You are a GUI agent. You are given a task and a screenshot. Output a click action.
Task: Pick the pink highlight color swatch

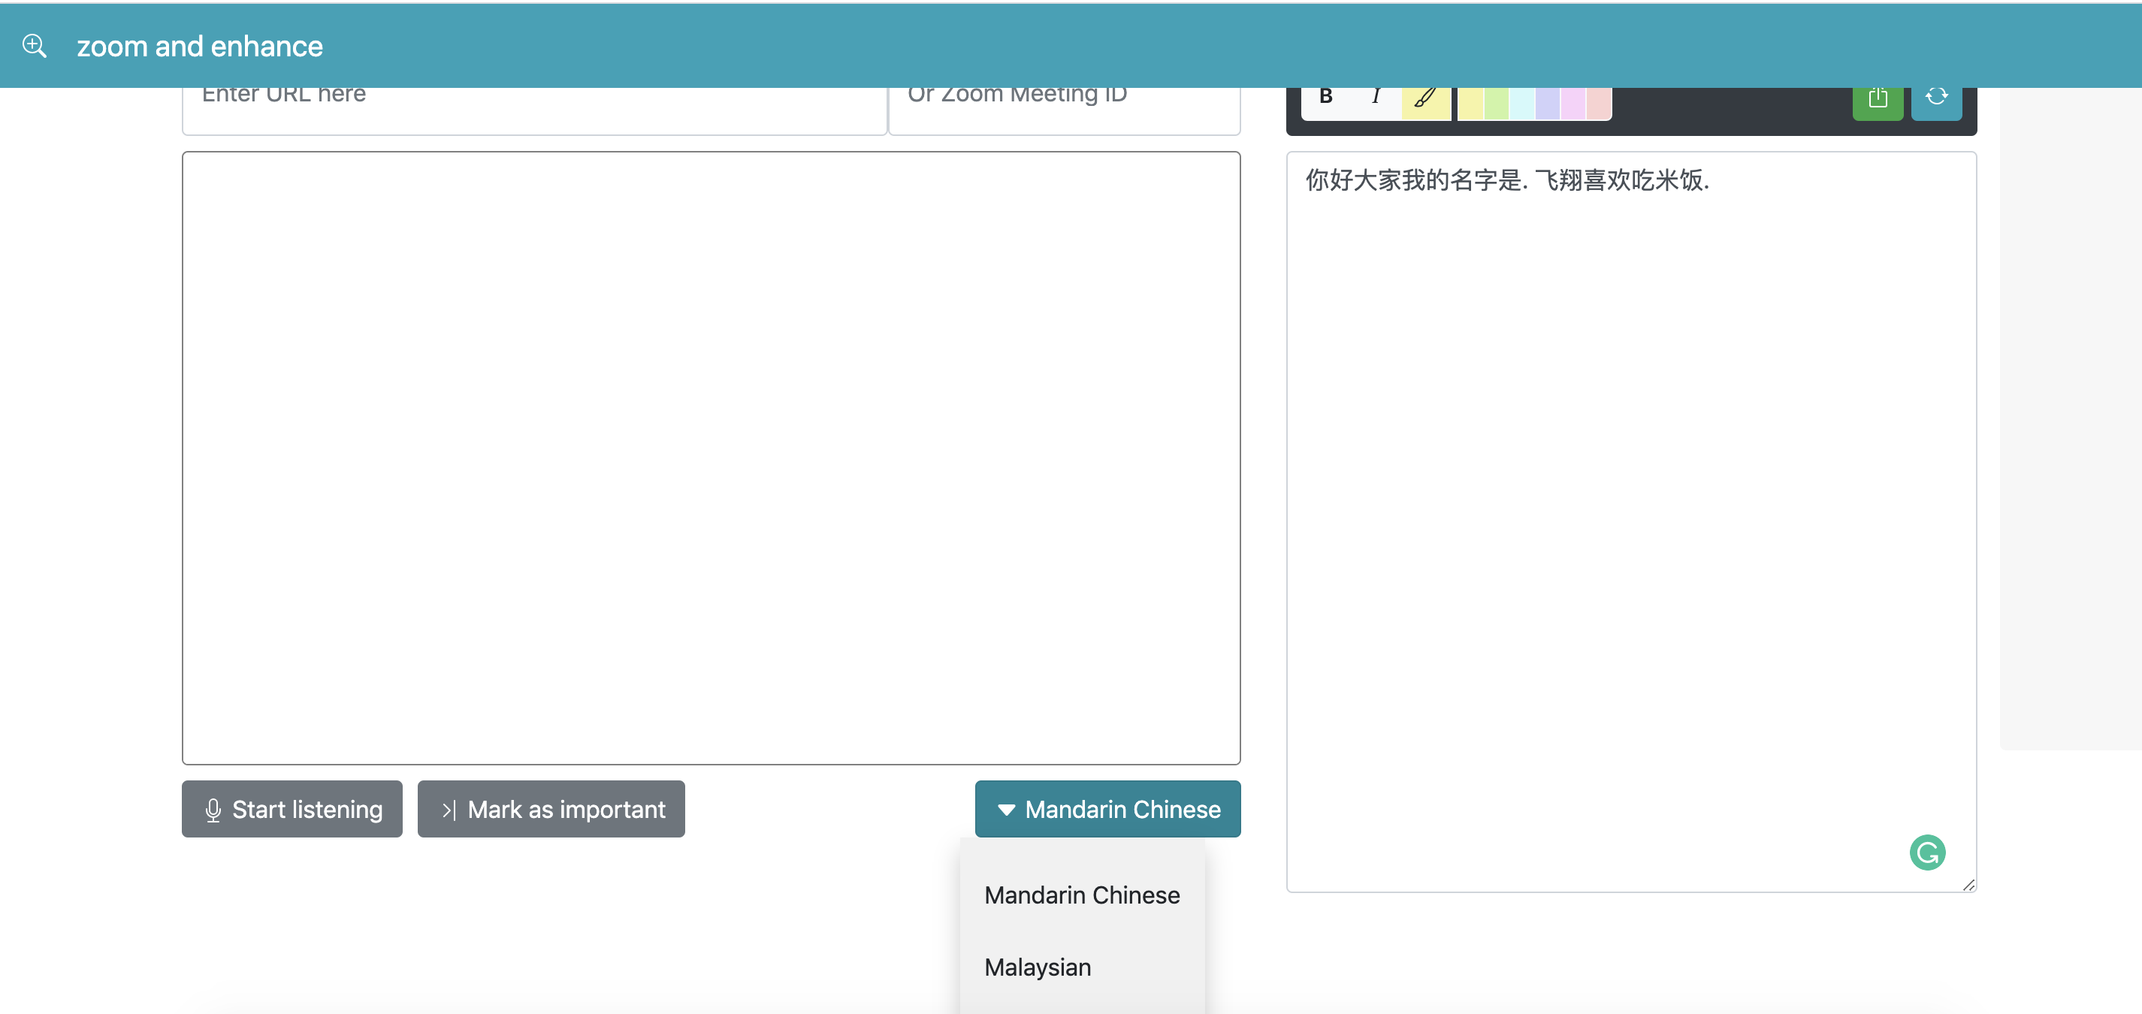pyautogui.click(x=1573, y=103)
